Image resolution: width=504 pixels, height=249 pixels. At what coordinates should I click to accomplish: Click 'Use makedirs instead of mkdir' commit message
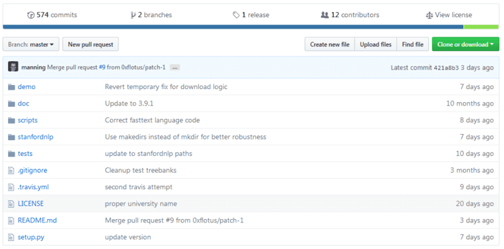pos(185,137)
